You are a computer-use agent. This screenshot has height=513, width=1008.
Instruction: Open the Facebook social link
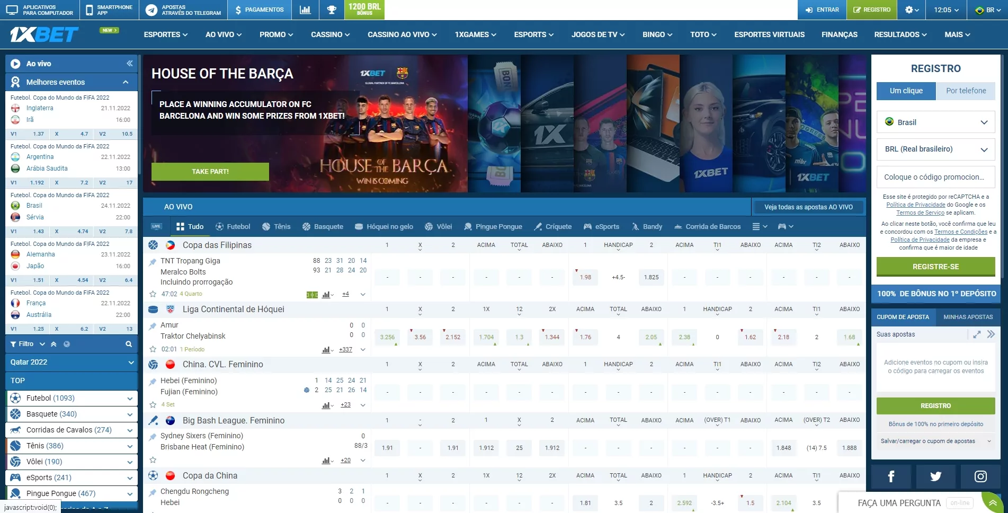tap(891, 476)
